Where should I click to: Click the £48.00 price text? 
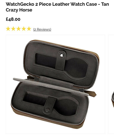tap(13, 19)
